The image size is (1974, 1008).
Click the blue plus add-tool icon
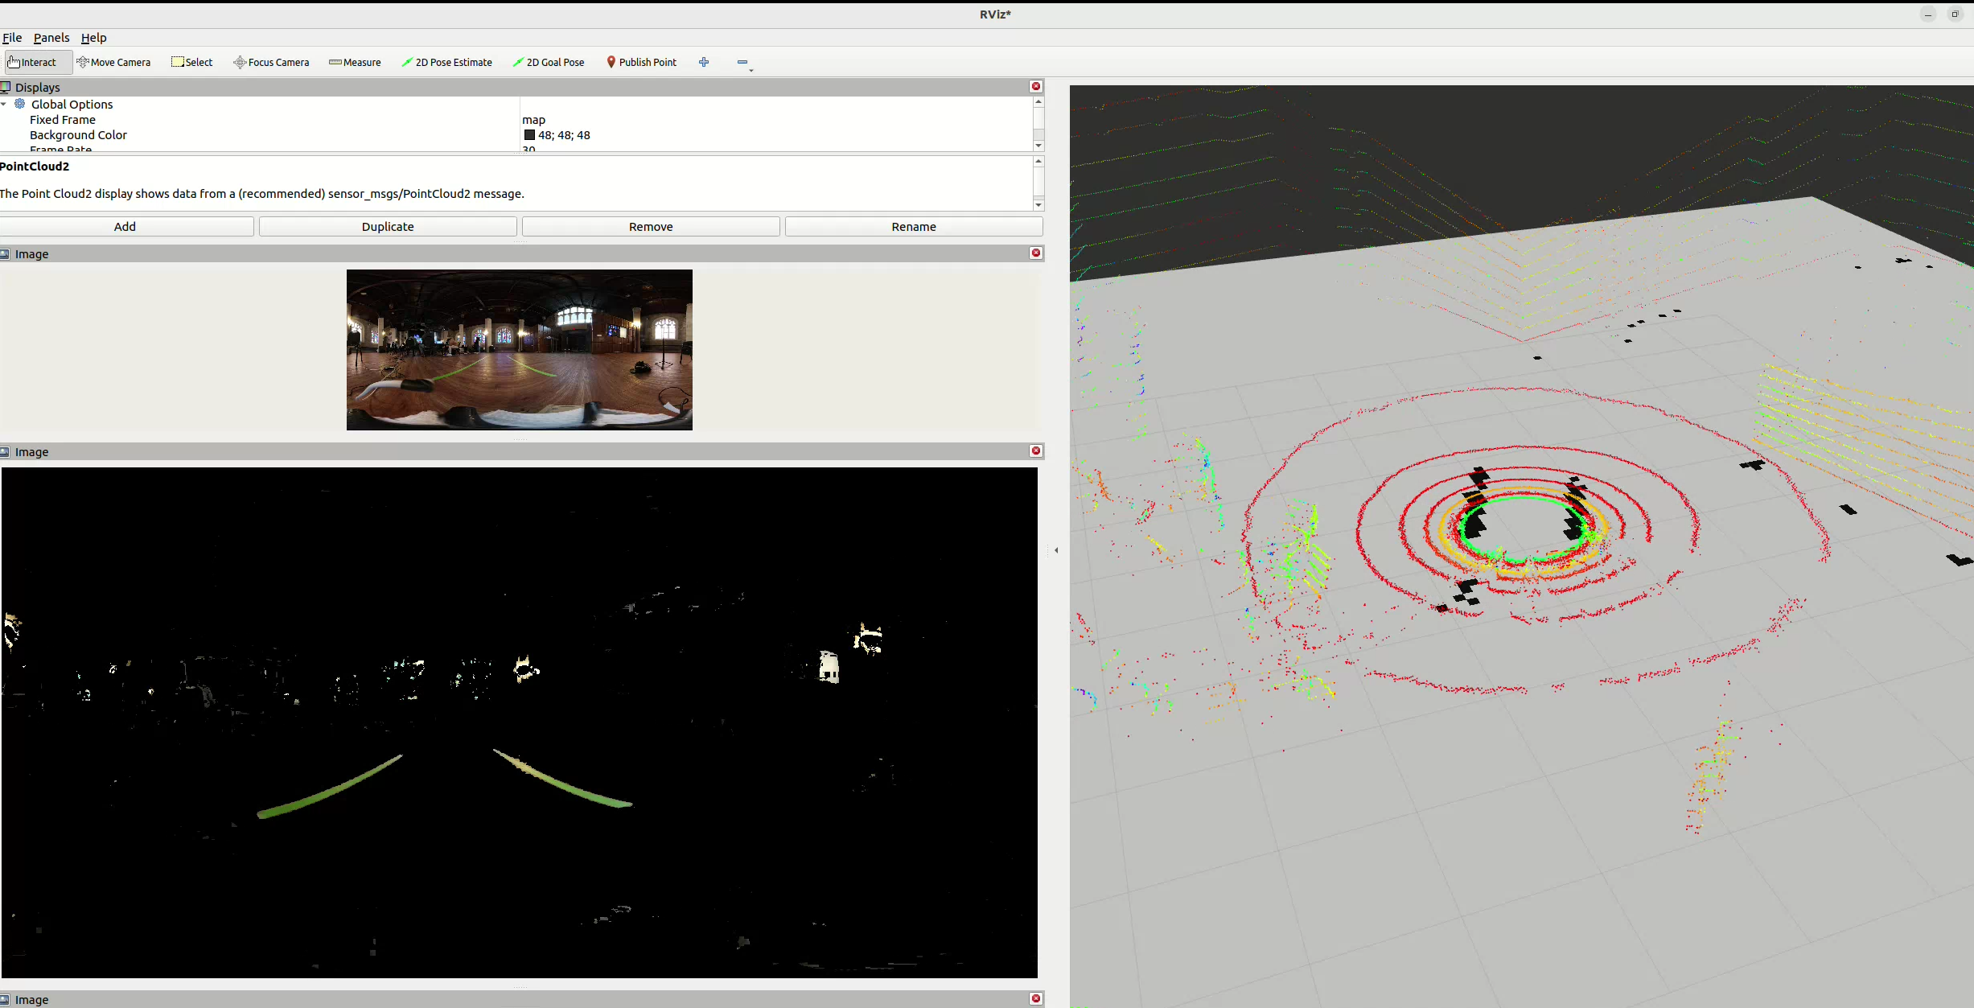(x=704, y=62)
